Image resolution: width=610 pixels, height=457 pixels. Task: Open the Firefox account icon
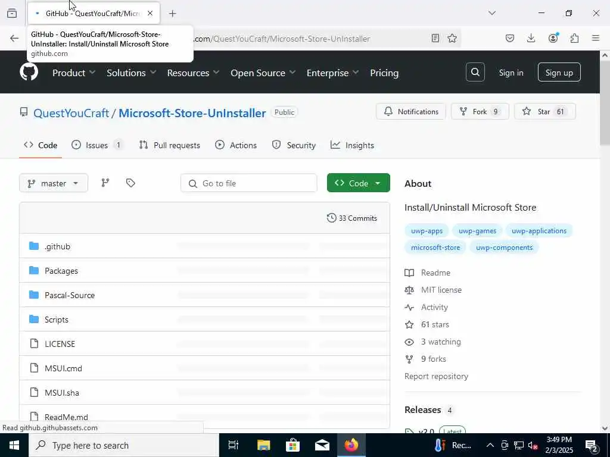[553, 38]
